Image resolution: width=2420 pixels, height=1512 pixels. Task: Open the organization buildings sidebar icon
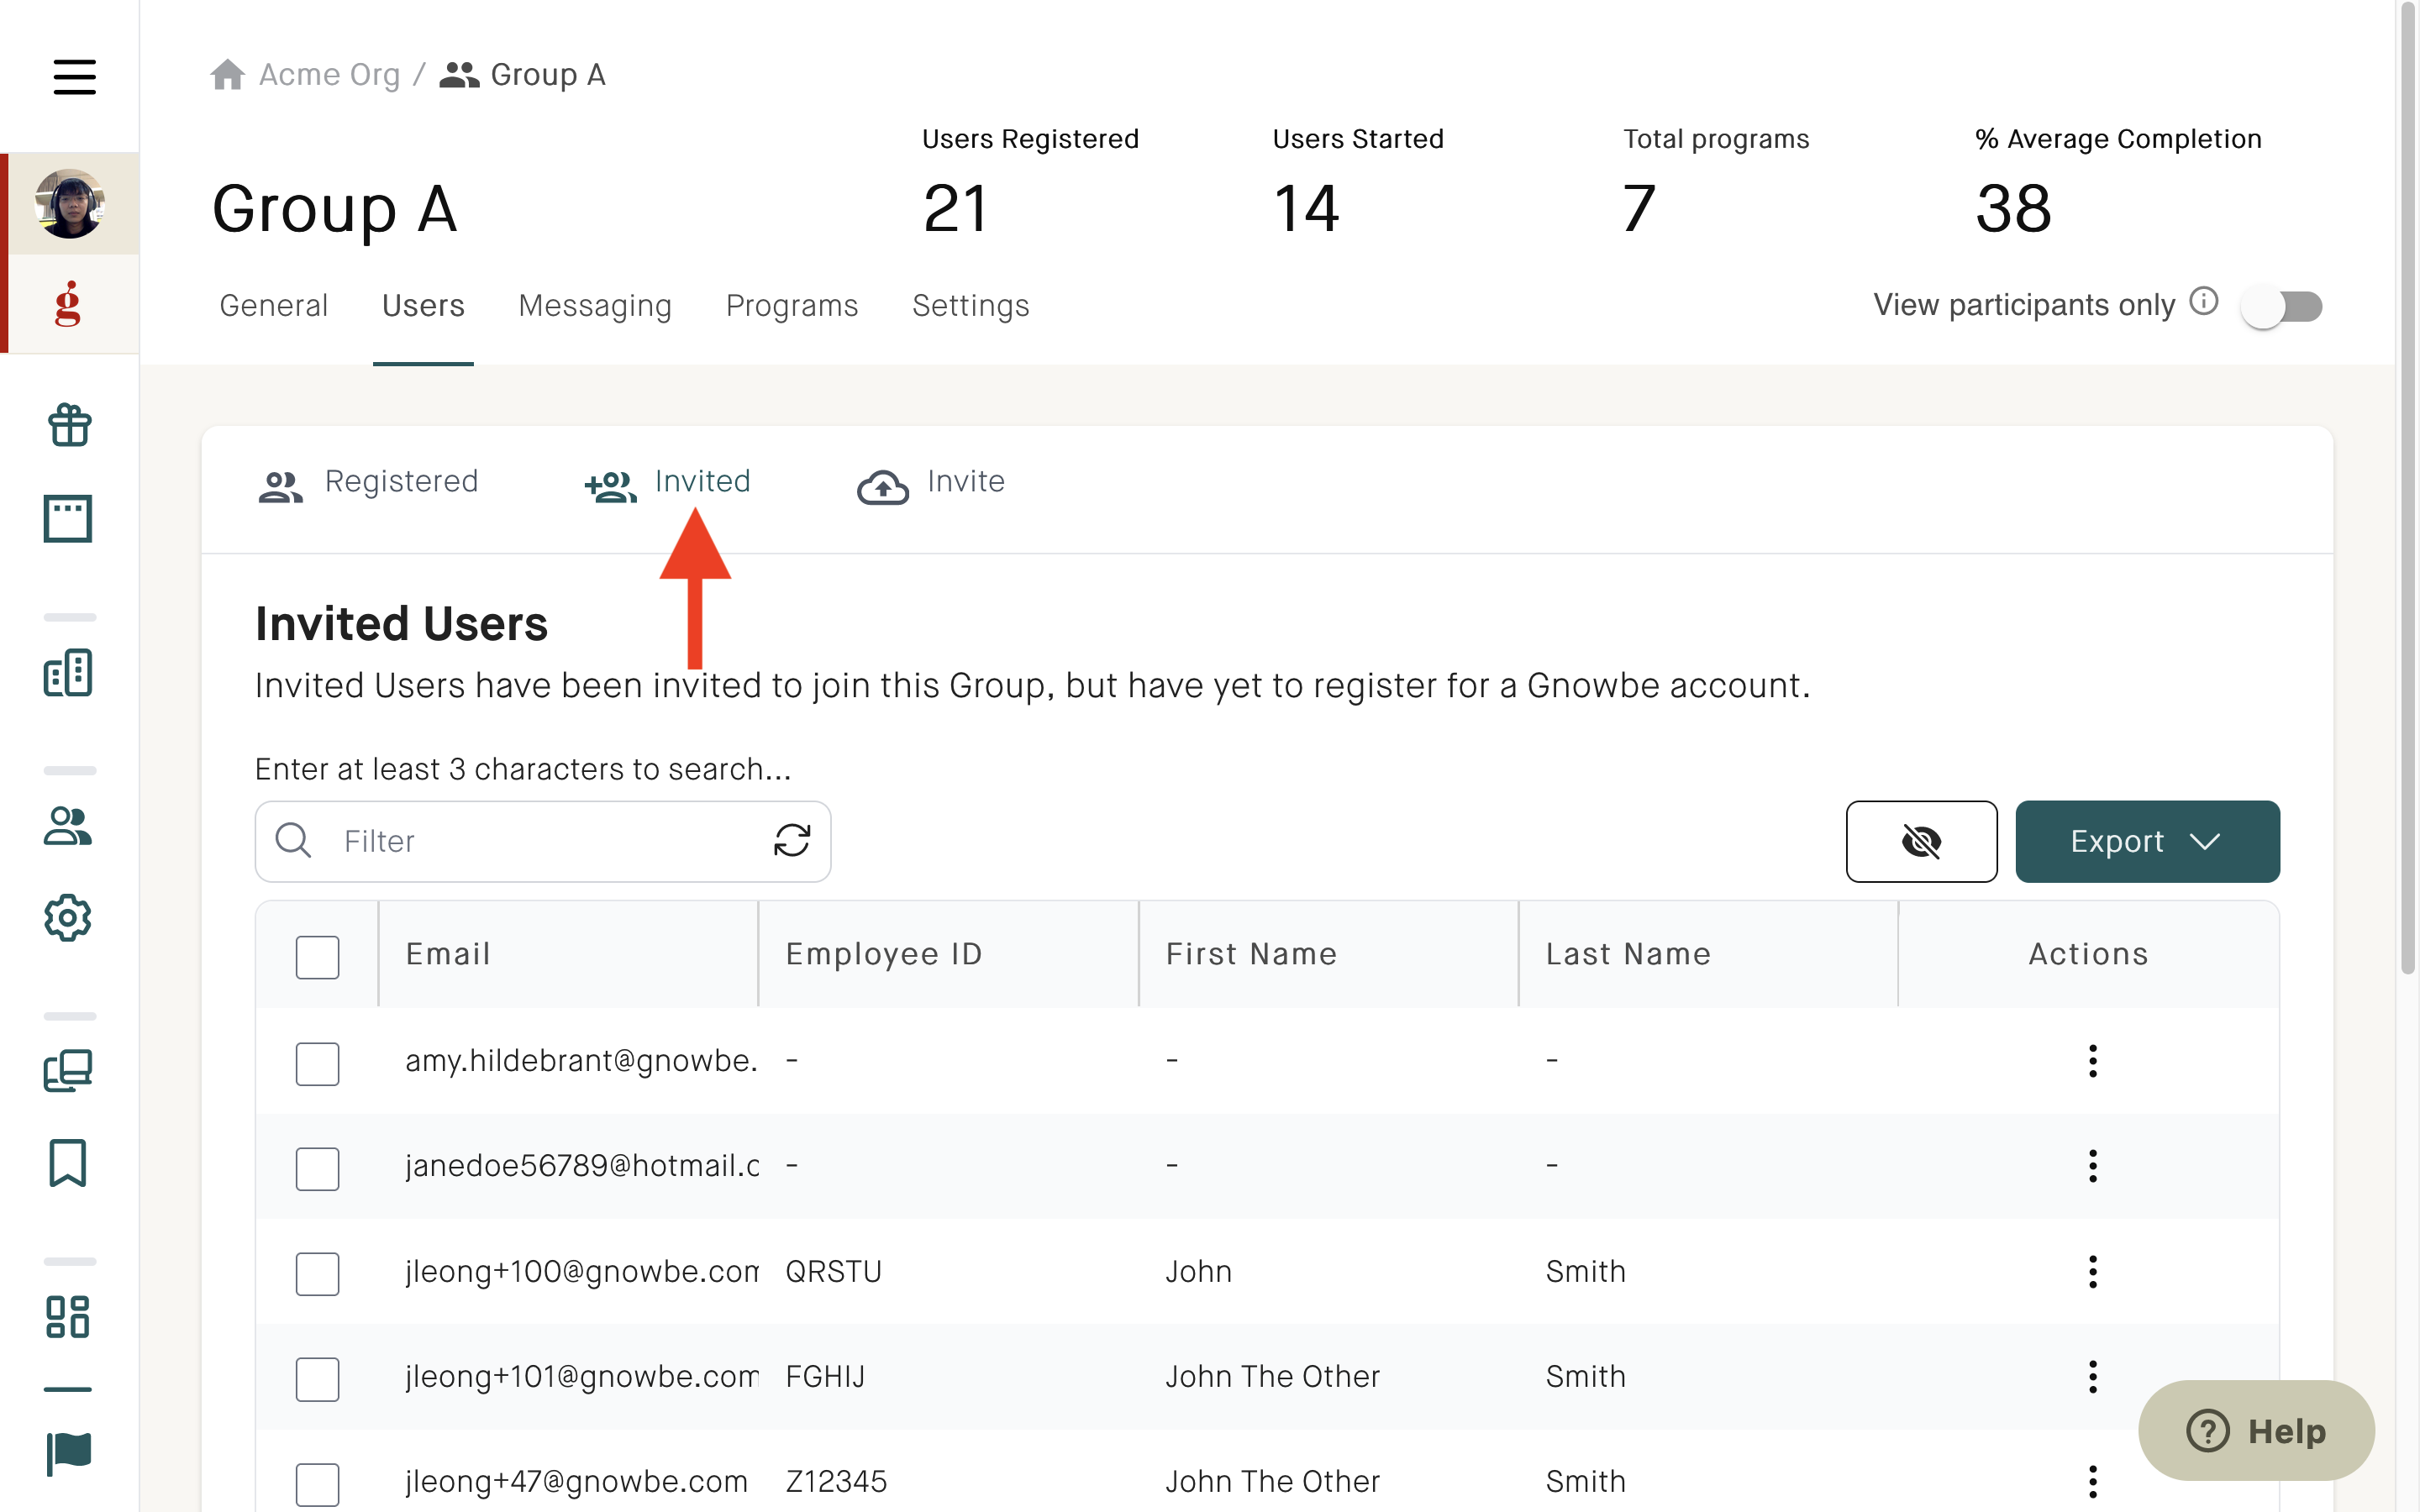tap(68, 673)
